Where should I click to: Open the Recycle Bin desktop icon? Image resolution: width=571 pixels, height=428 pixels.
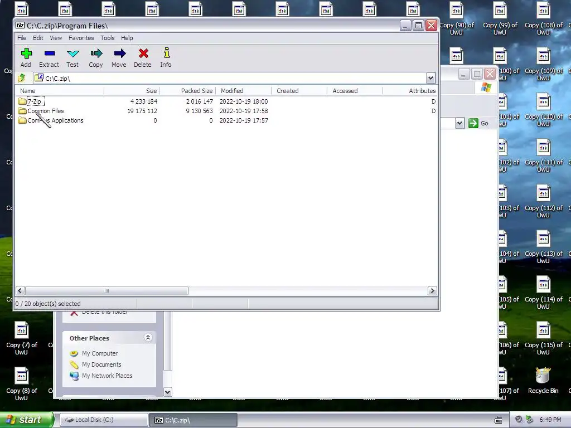(543, 381)
